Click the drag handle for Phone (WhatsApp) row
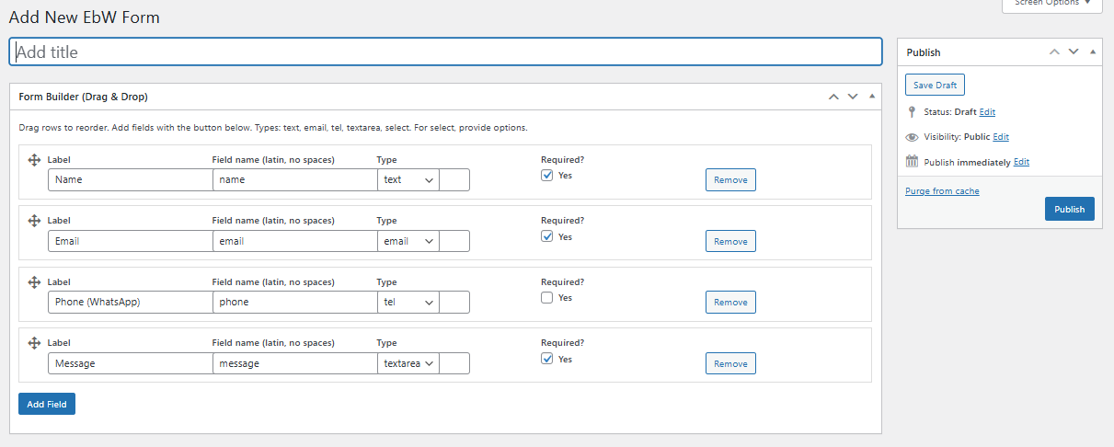1114x447 pixels. point(34,282)
